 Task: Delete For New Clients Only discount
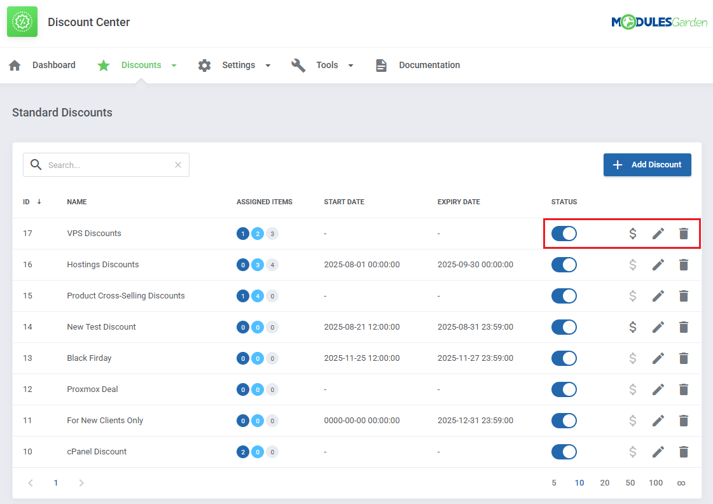pos(684,421)
